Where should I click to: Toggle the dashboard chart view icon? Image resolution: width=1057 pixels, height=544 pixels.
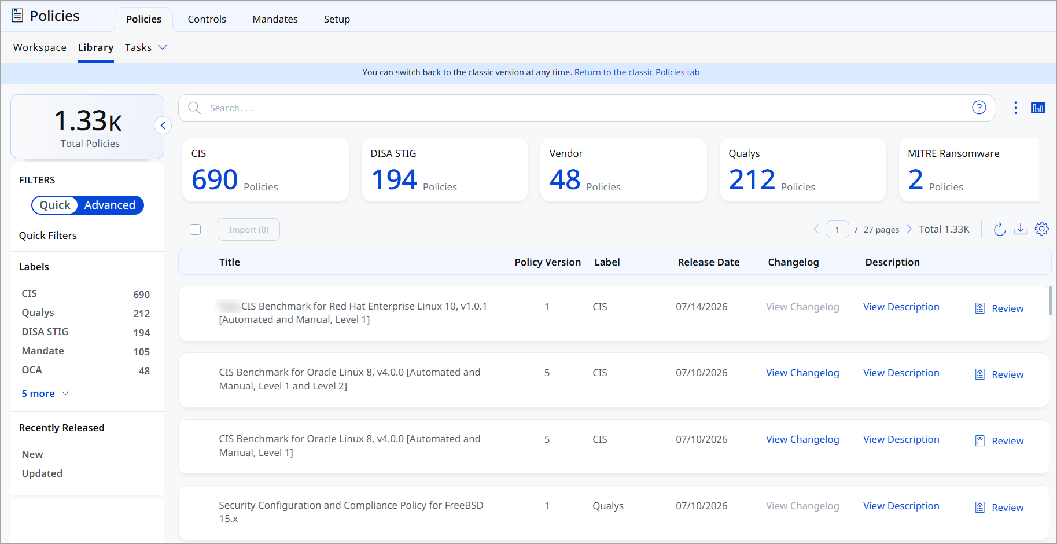[1038, 108]
